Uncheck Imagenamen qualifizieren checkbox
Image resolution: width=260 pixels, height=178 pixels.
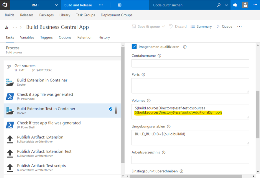pyautogui.click(x=134, y=47)
